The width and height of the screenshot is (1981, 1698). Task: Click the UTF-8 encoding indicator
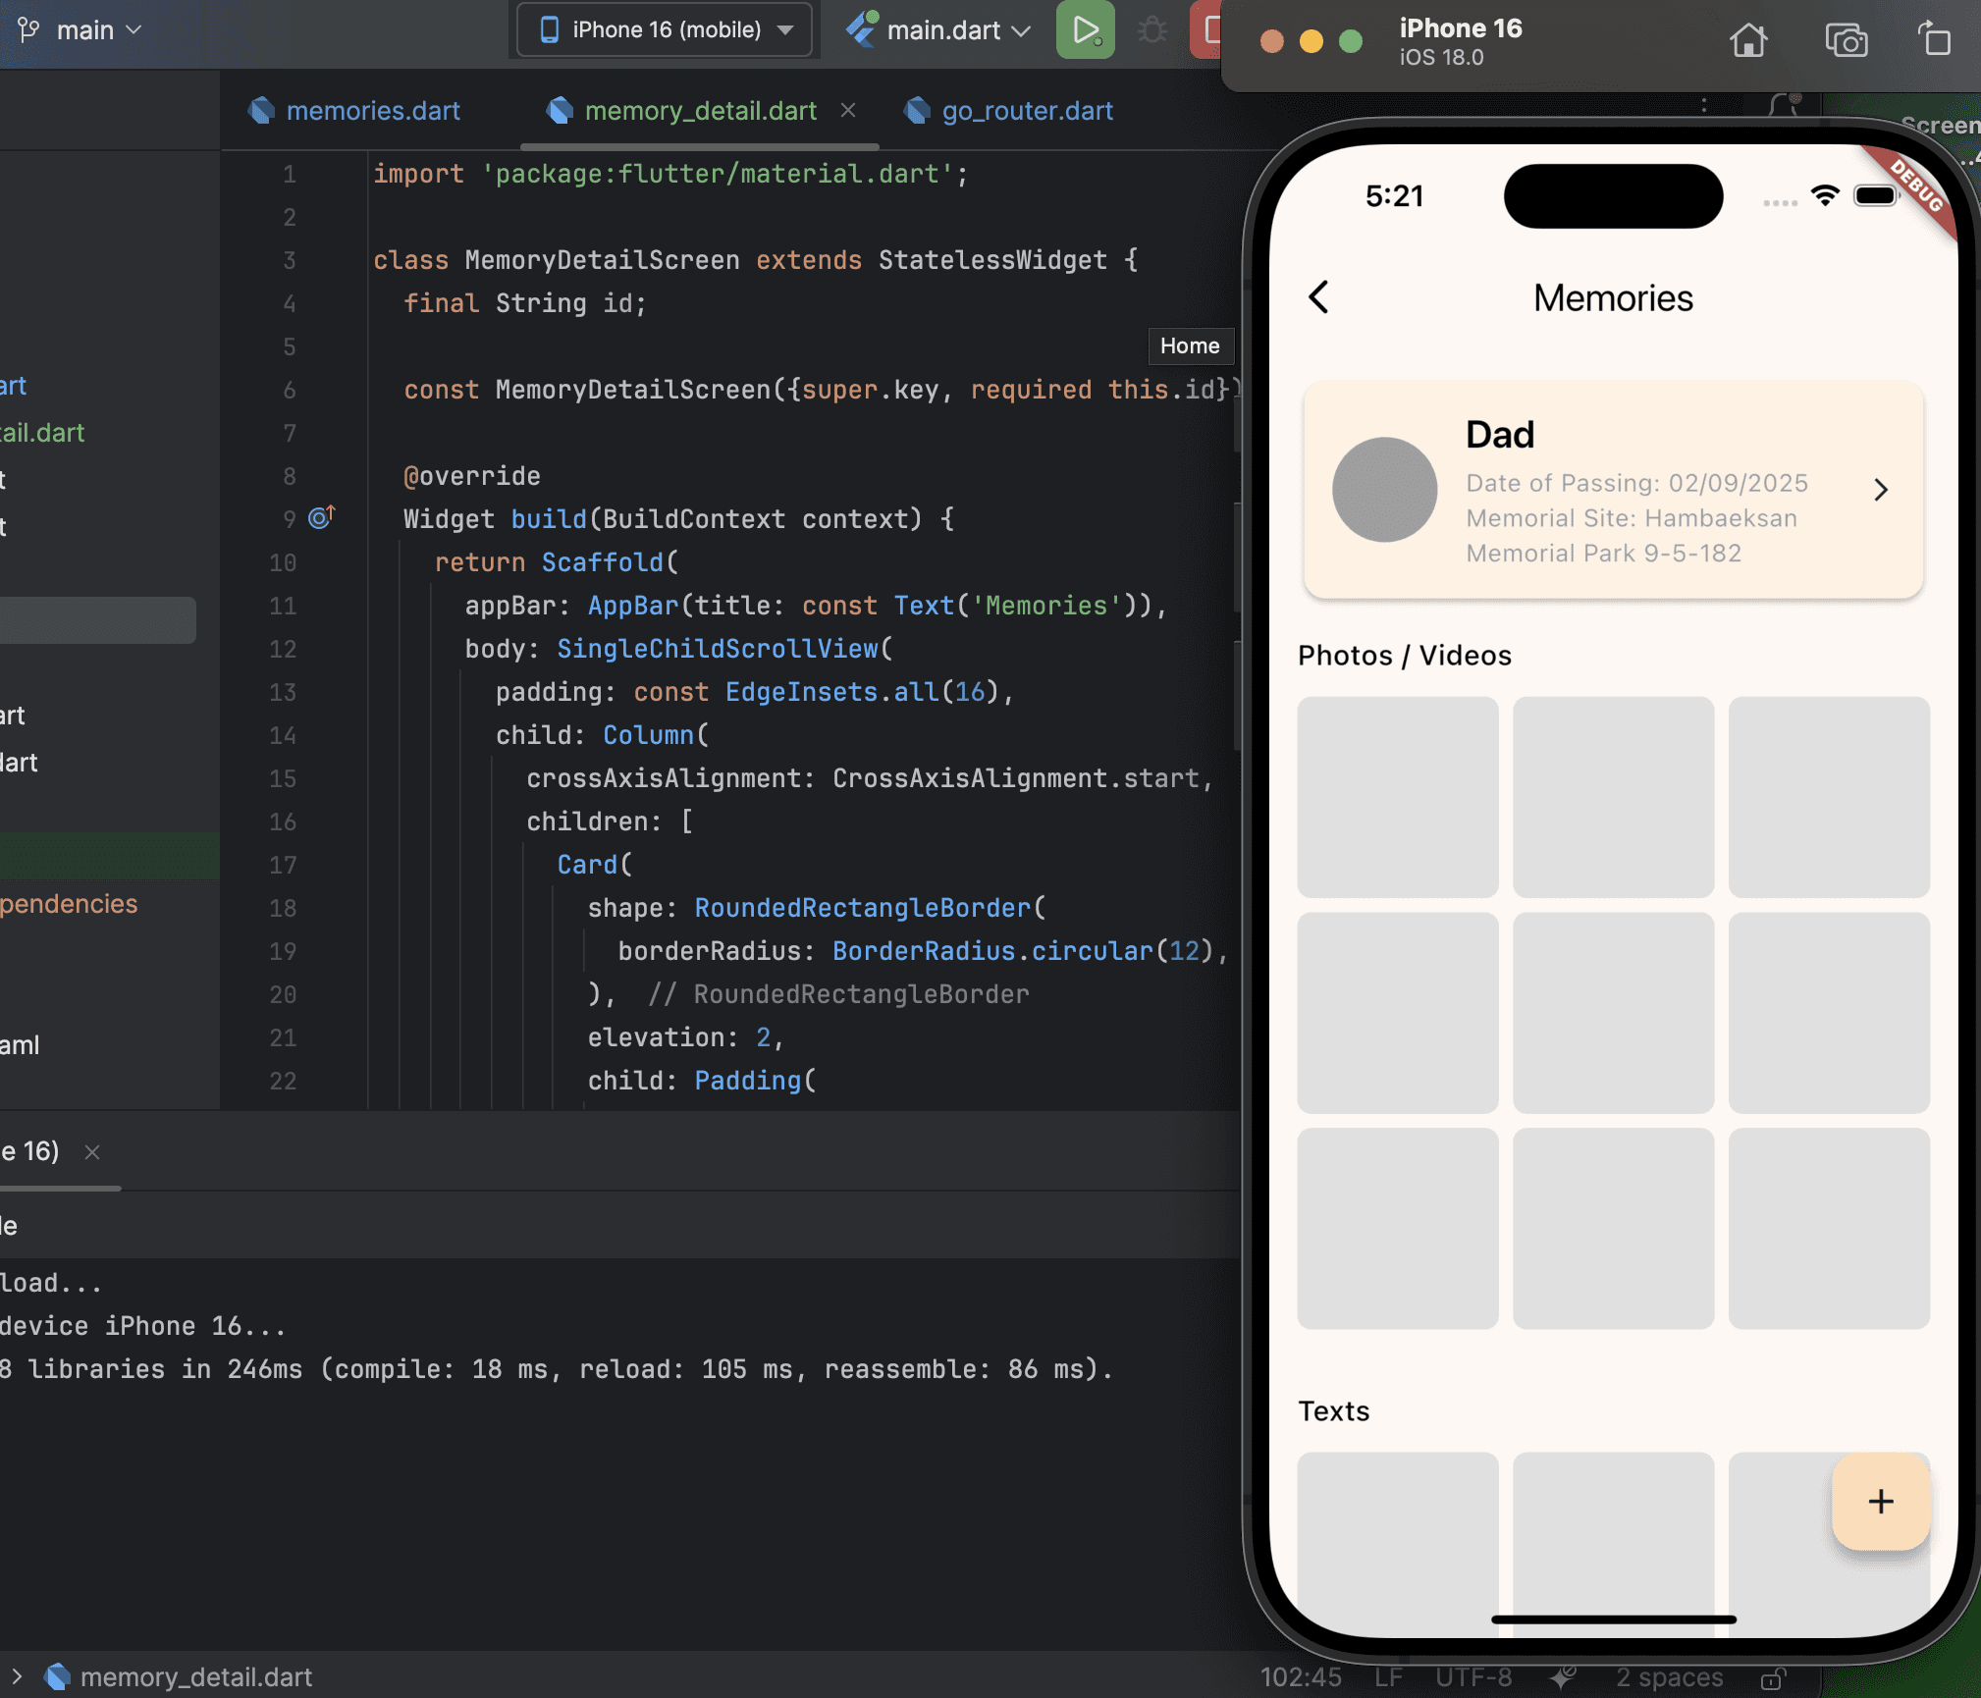1473,1677
